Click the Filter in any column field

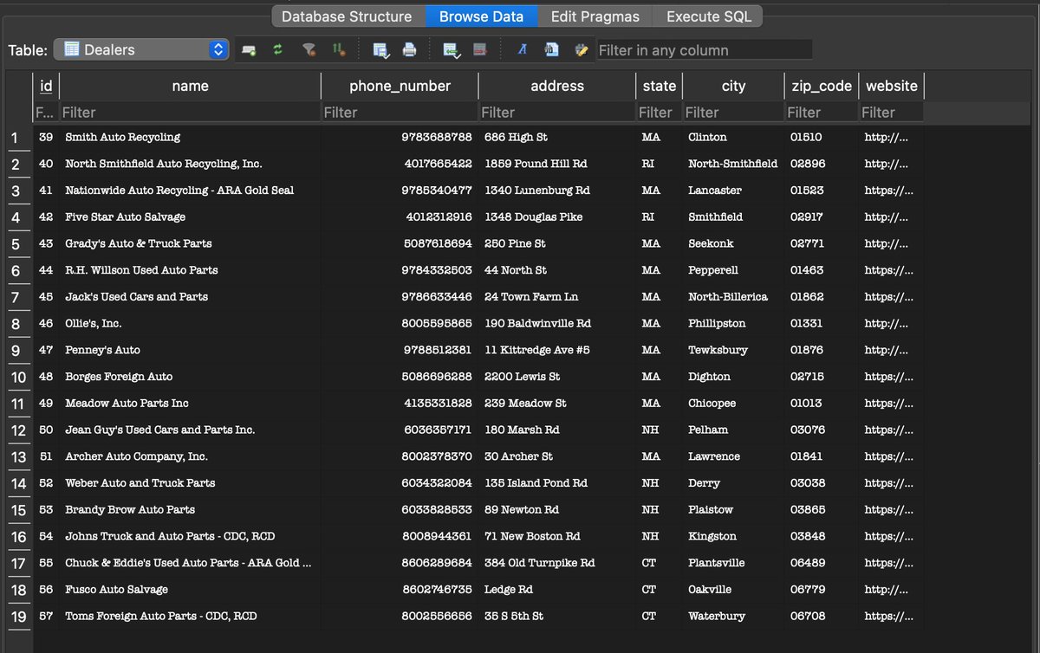(705, 50)
